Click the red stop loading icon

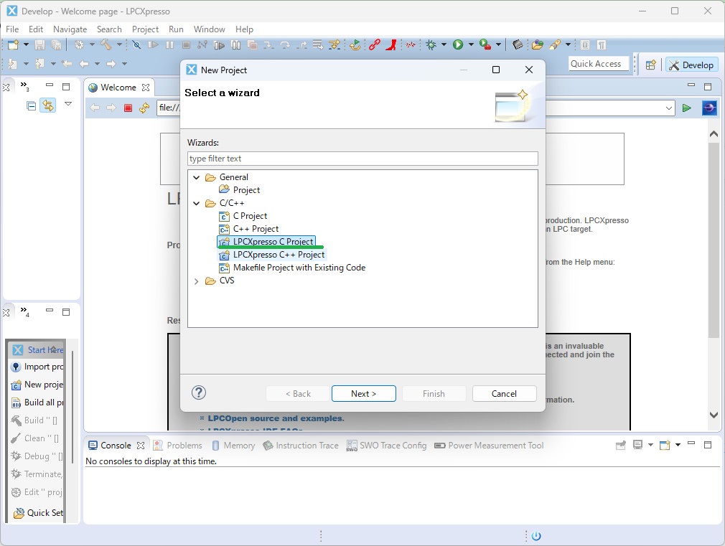[128, 108]
